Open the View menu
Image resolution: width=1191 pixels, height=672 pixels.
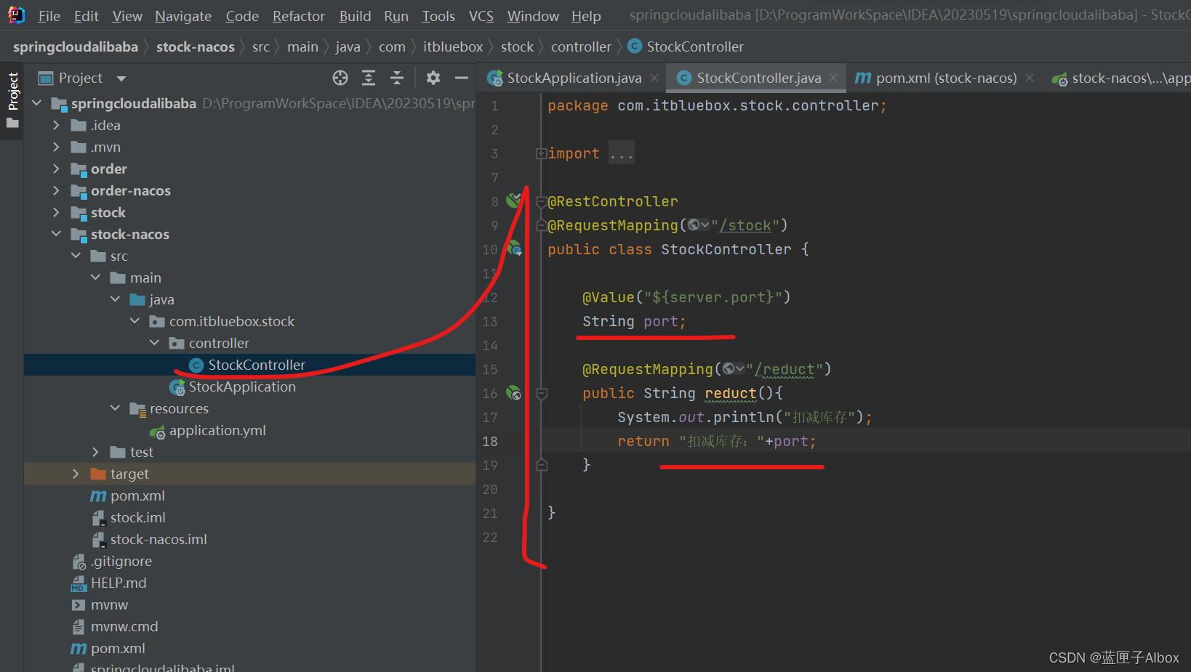(127, 16)
